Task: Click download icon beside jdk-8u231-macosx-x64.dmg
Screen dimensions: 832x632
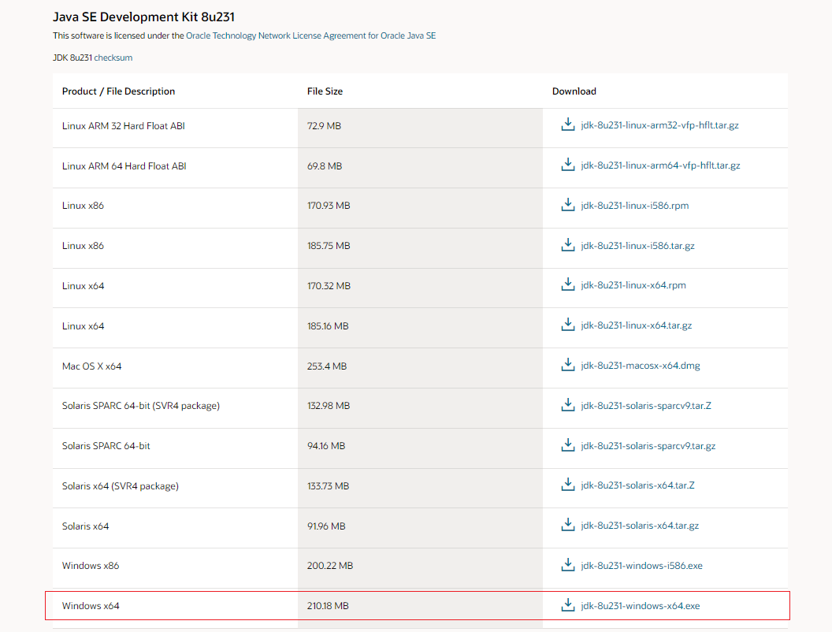Action: 568,365
